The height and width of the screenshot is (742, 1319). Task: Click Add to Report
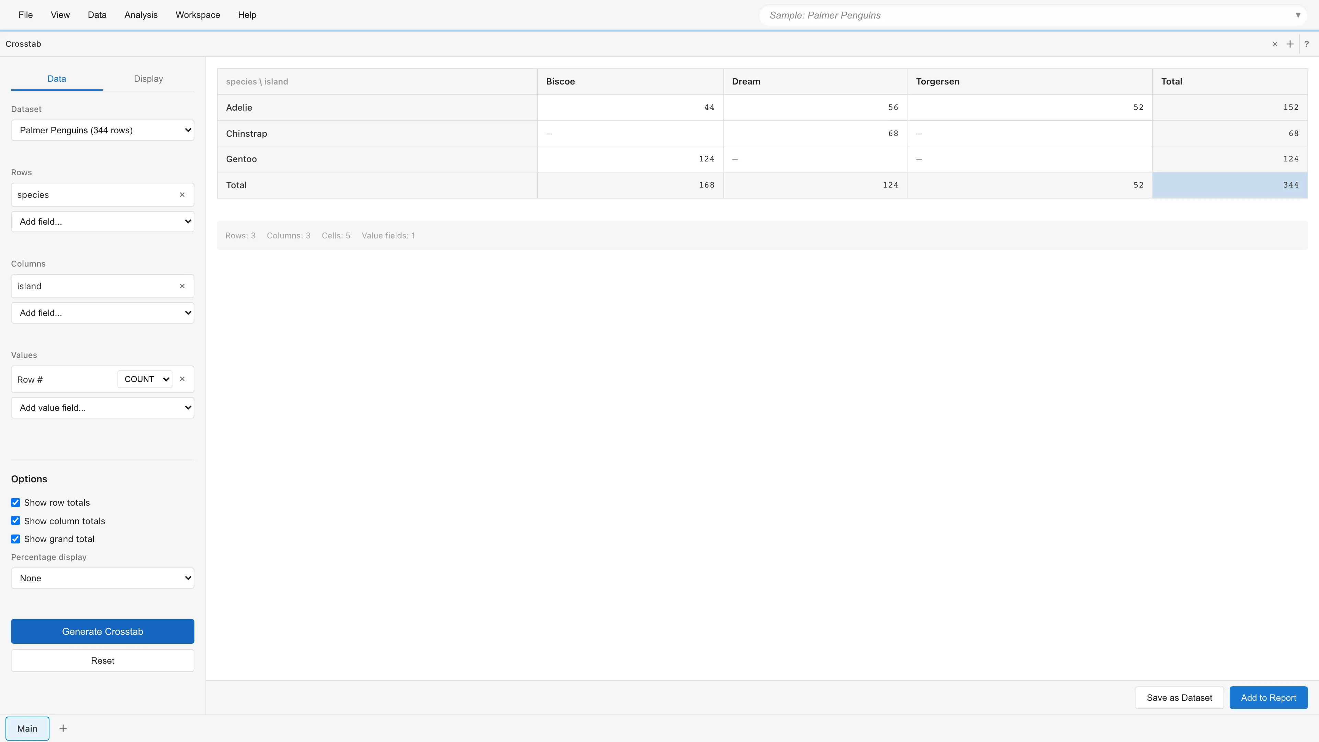tap(1268, 697)
